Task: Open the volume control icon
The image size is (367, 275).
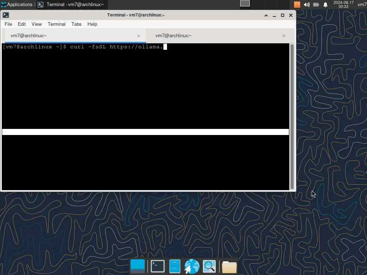Action: tap(307, 4)
